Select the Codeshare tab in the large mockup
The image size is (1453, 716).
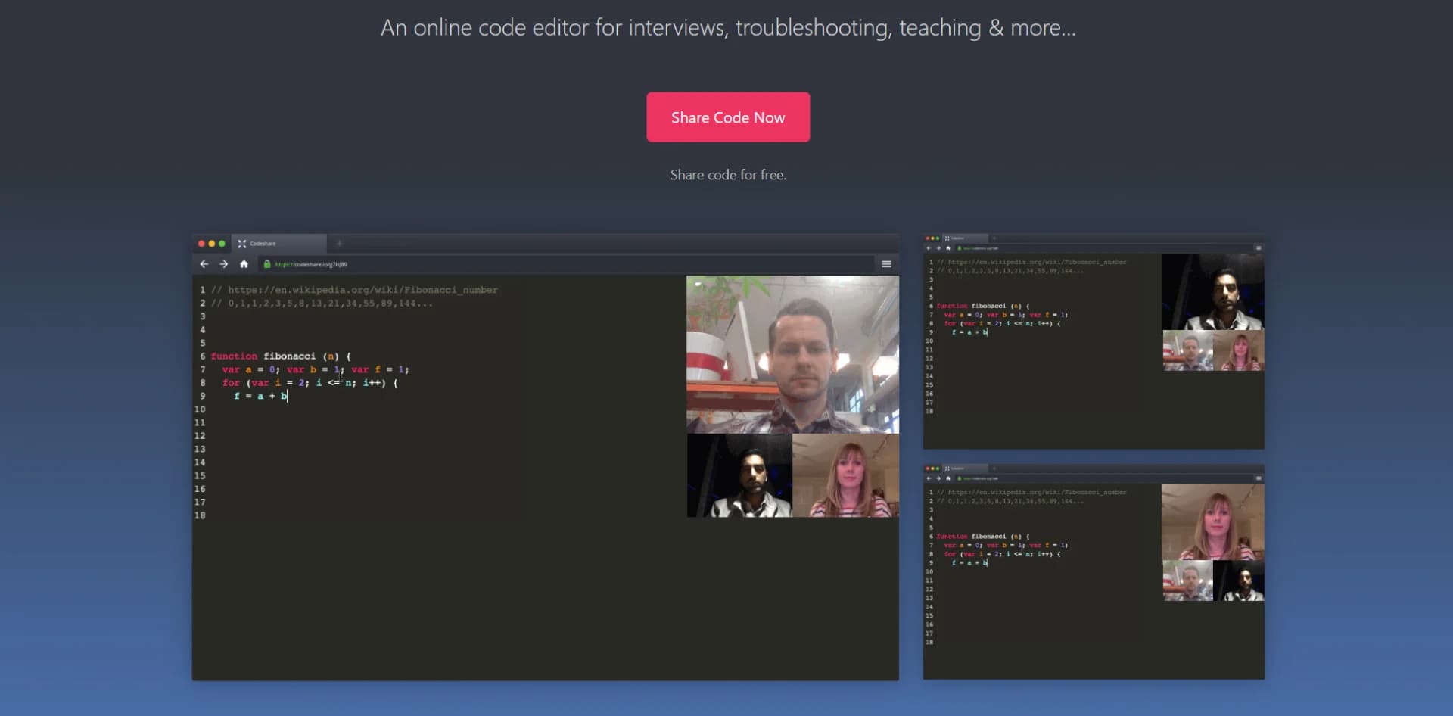pos(280,244)
